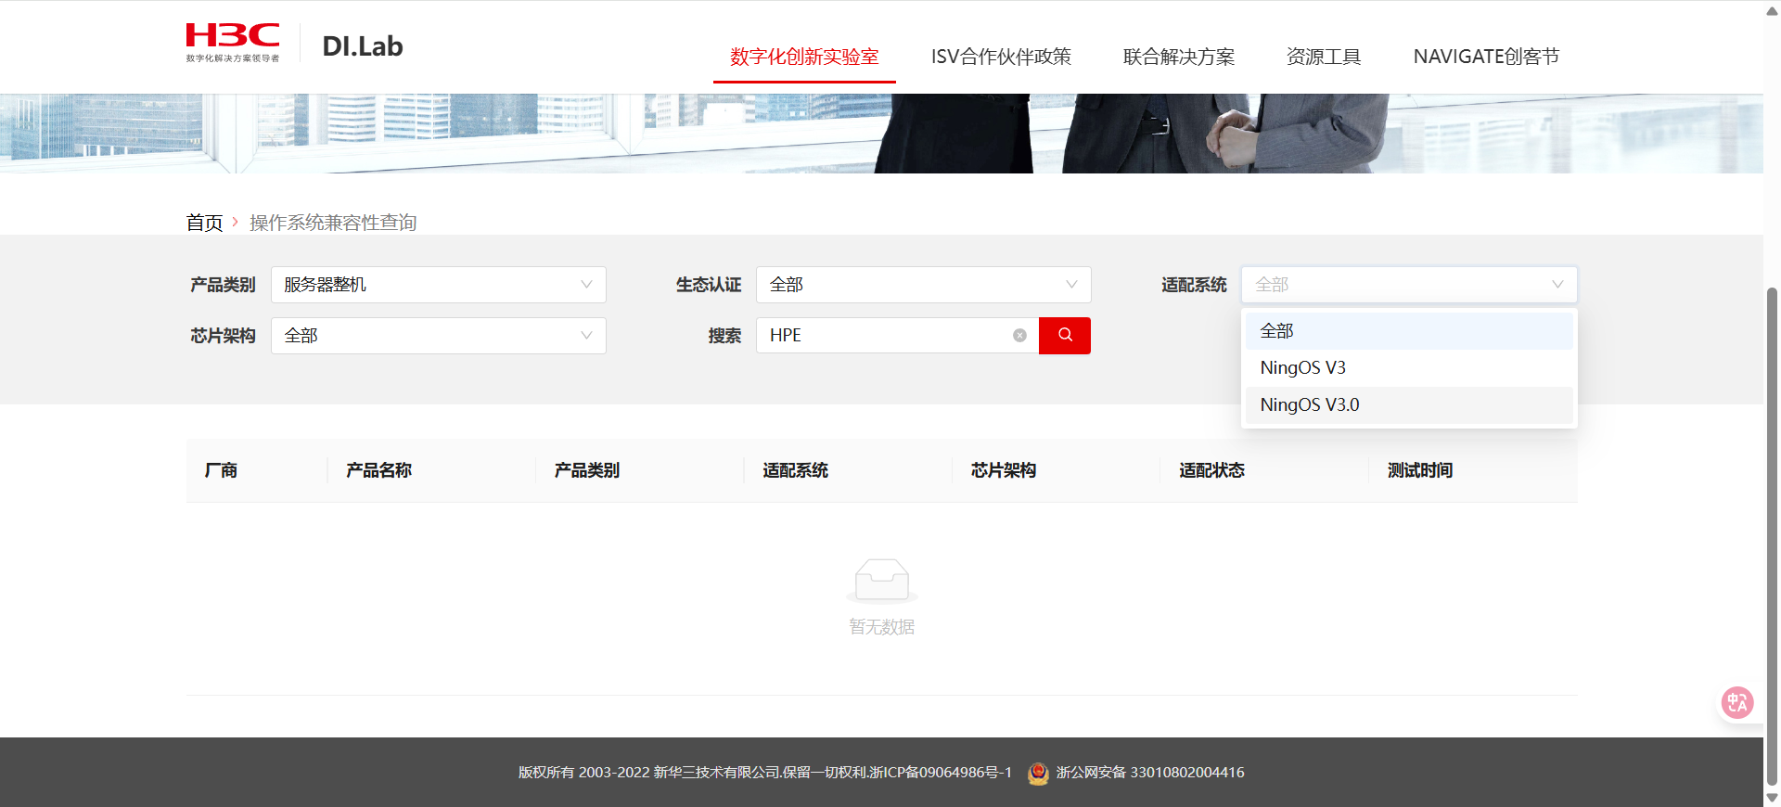Click the 暂无数据 empty message
The height and width of the screenshot is (807, 1781).
pyautogui.click(x=882, y=627)
